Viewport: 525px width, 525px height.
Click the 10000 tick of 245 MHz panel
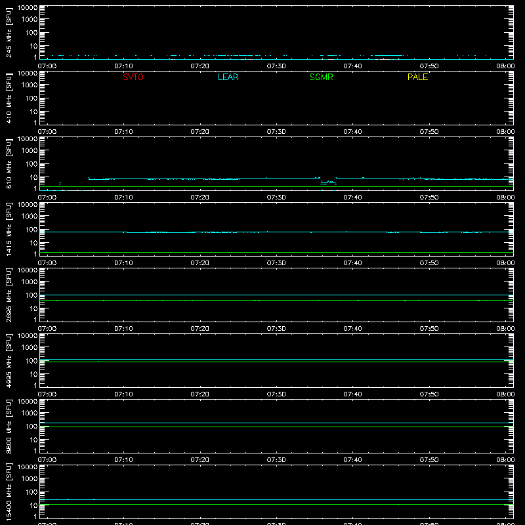[28, 8]
